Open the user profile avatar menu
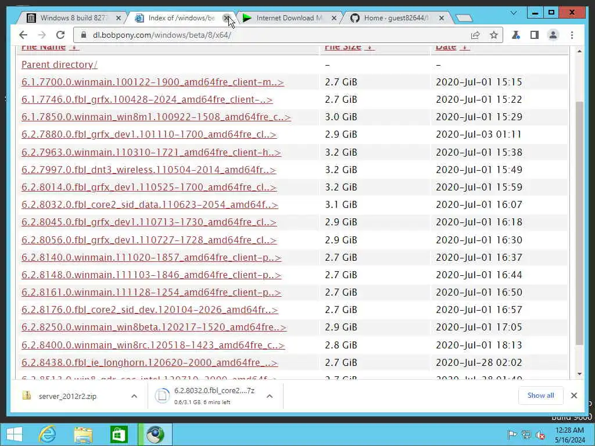This screenshot has height=446, width=595. click(553, 35)
